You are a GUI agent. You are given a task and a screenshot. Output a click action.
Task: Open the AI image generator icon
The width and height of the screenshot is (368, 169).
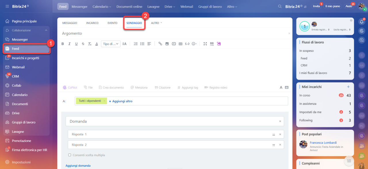click(x=219, y=44)
